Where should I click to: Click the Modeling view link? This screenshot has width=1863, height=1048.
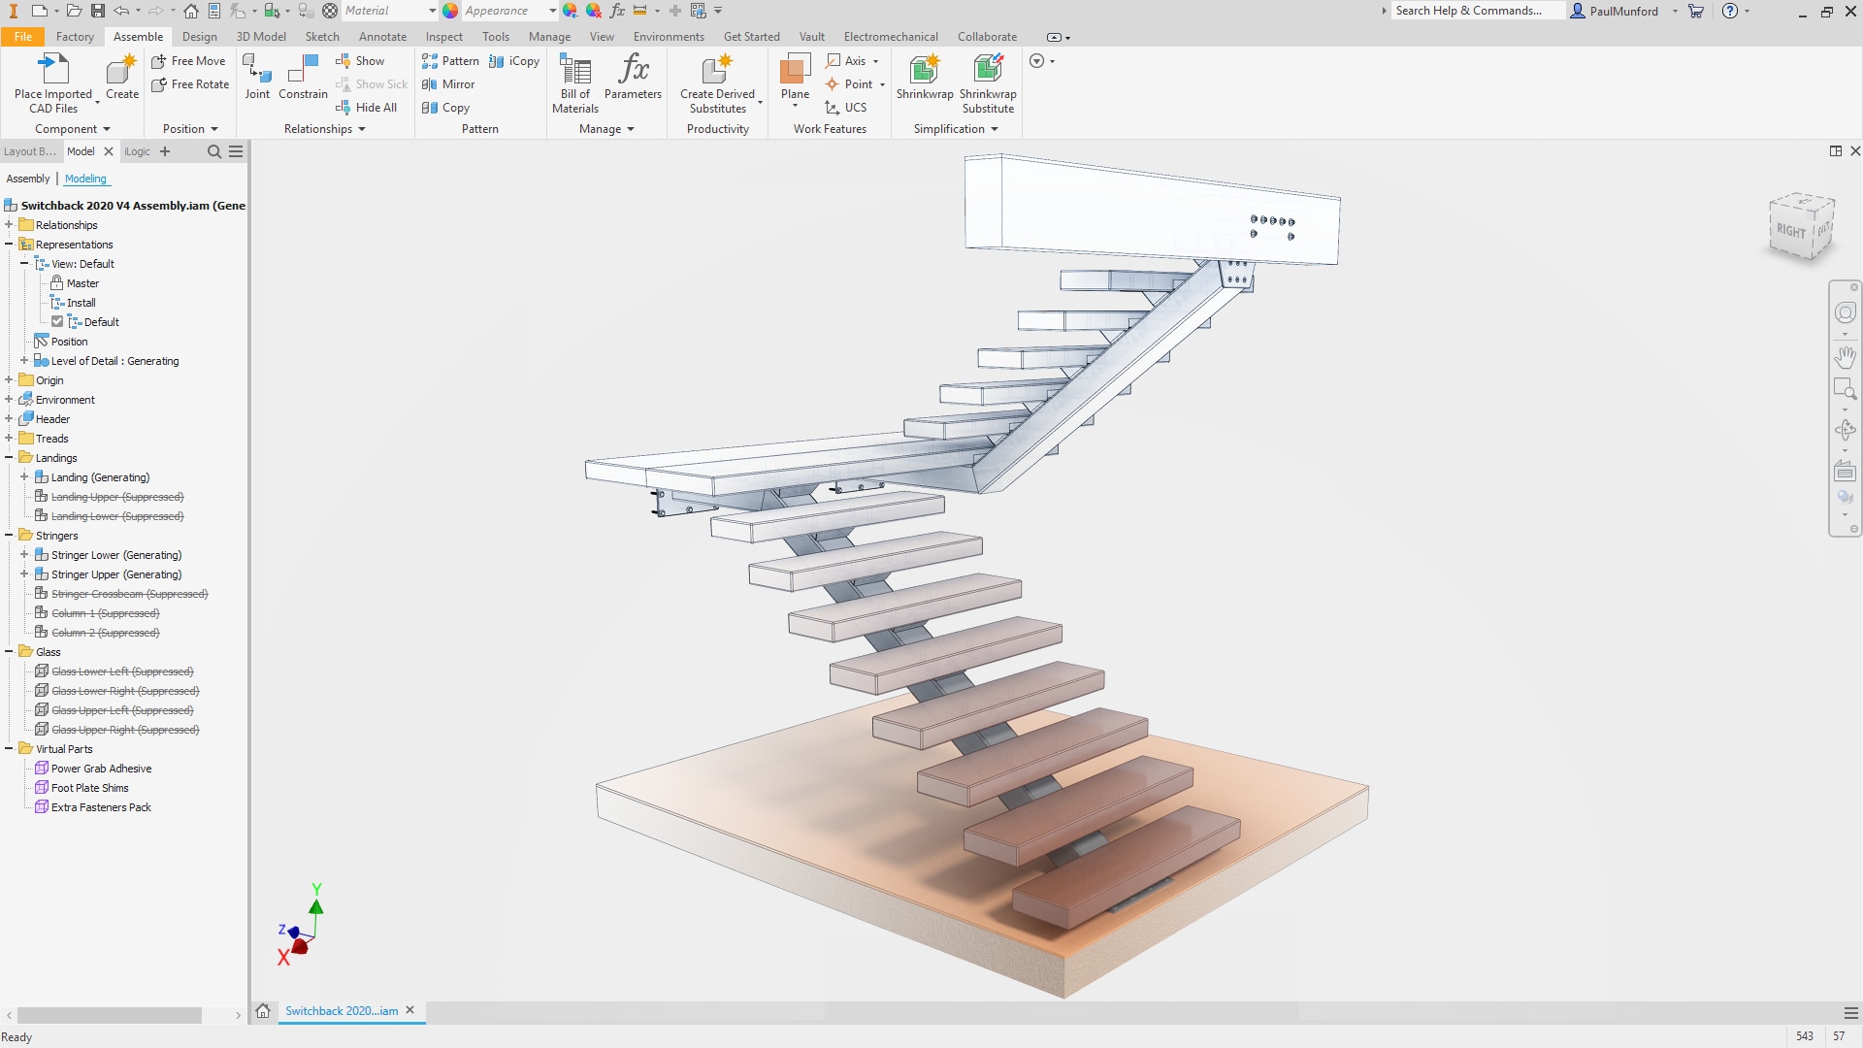pos(85,179)
